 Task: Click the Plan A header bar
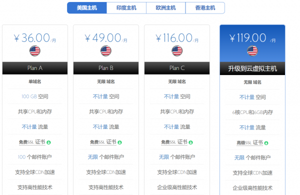[35, 68]
